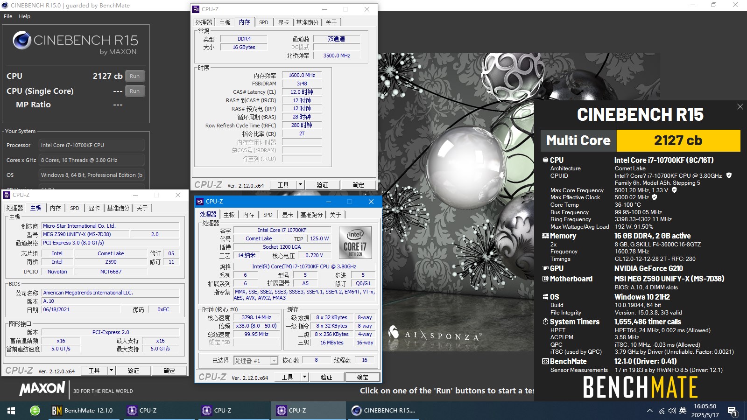Click the CPU-Z icon in memory window title

click(x=196, y=9)
